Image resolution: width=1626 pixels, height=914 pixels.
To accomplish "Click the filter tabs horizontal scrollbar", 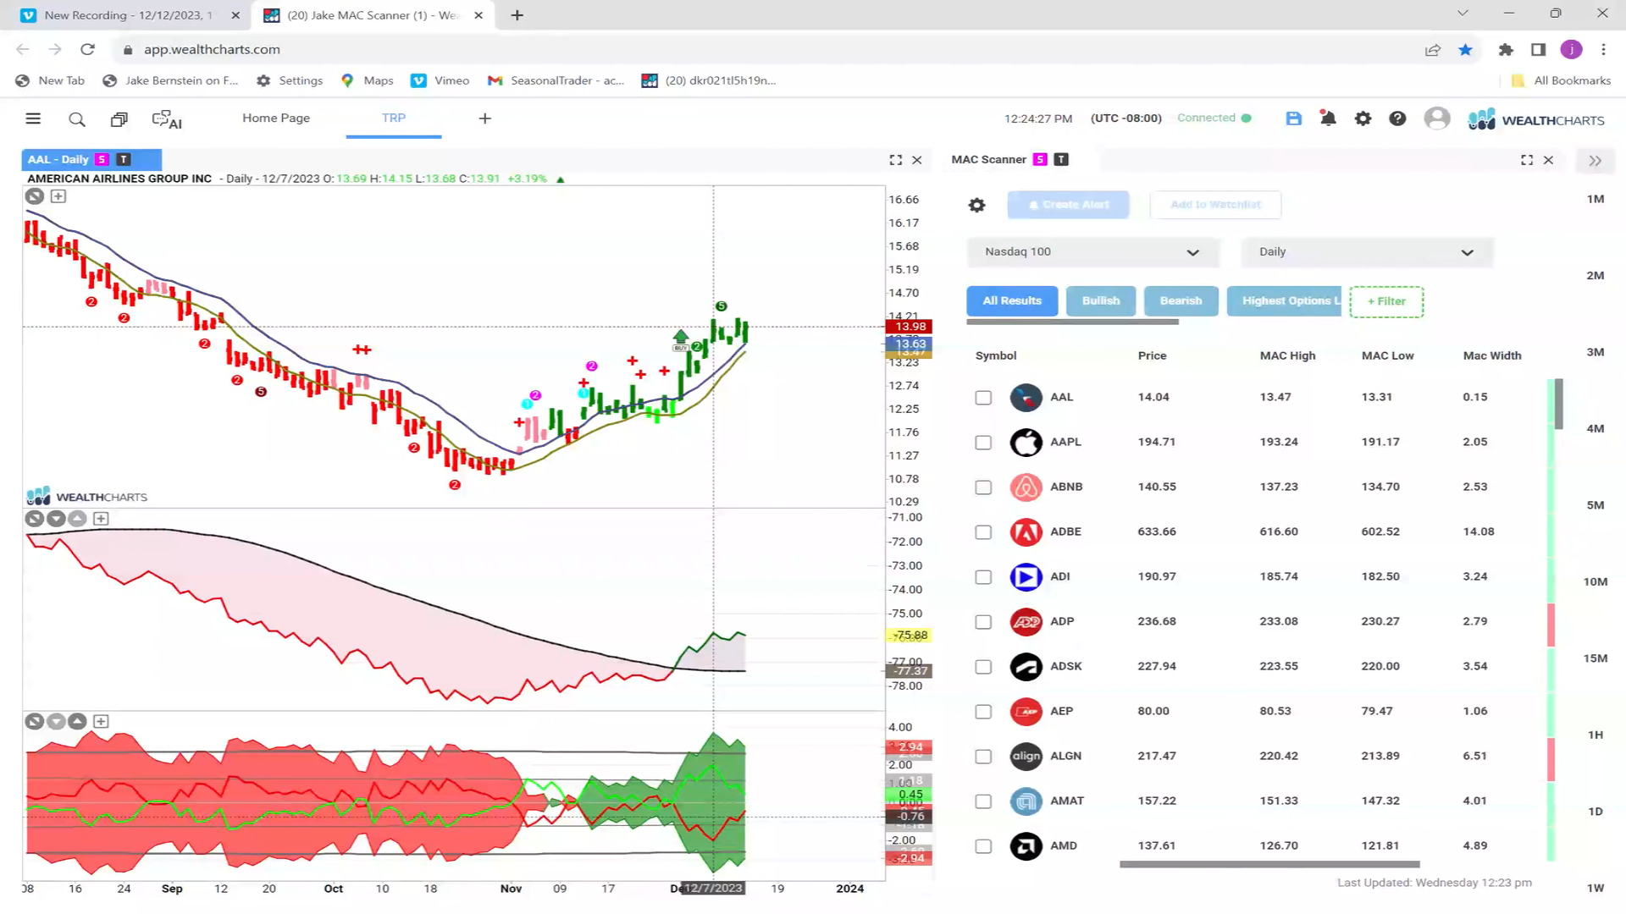I will pyautogui.click(x=1072, y=322).
